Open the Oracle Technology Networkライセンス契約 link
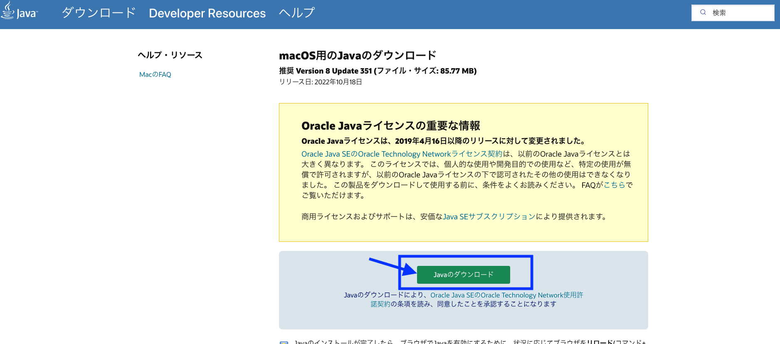Viewport: 780px width, 344px height. [402, 154]
